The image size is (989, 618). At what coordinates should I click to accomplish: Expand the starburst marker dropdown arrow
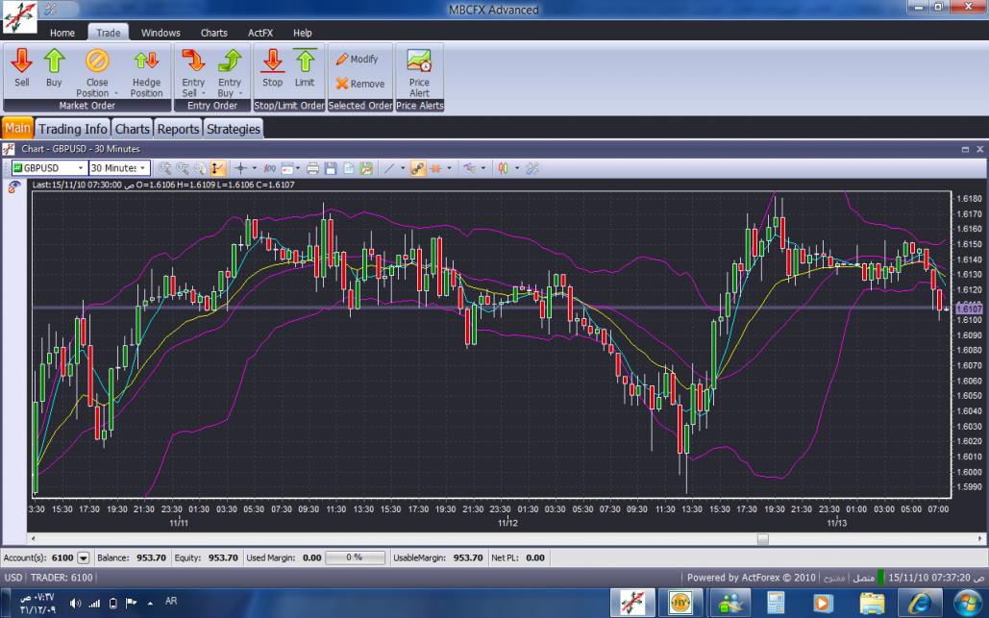(449, 168)
